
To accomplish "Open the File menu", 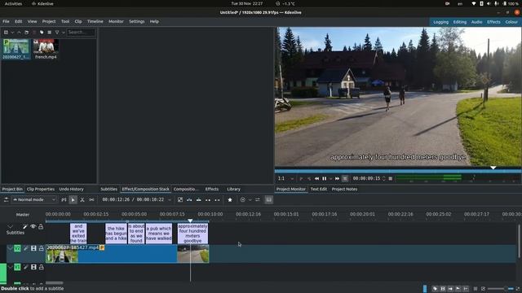I will 6,21.
